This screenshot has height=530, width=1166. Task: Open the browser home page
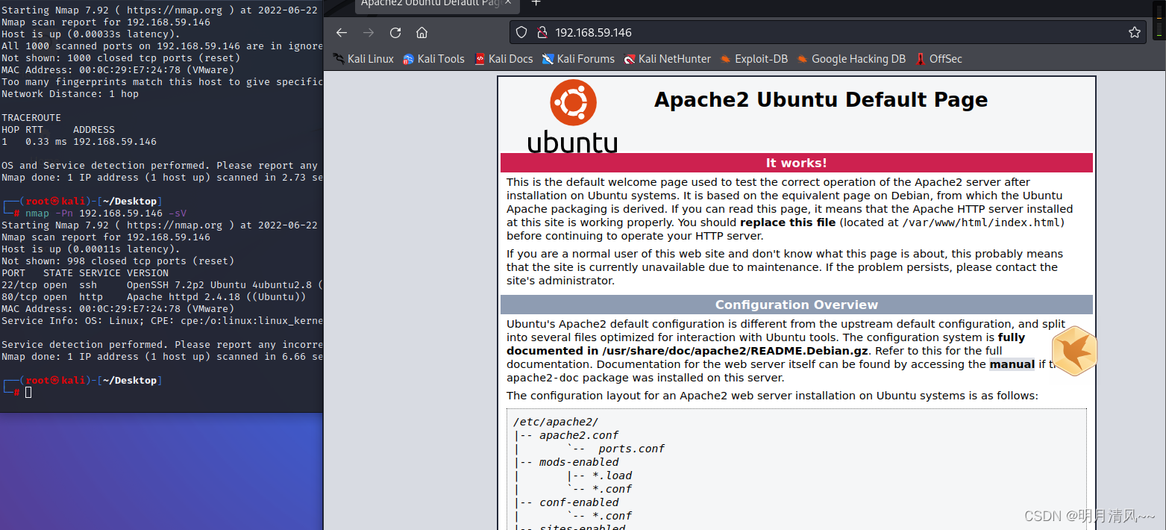[x=421, y=32]
